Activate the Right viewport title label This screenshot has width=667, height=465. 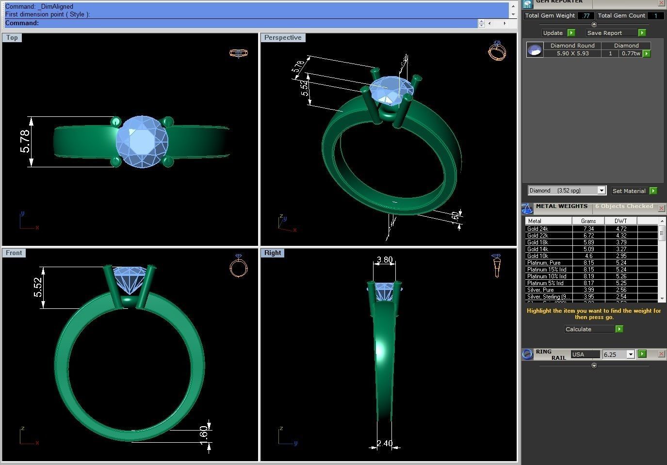coord(273,253)
